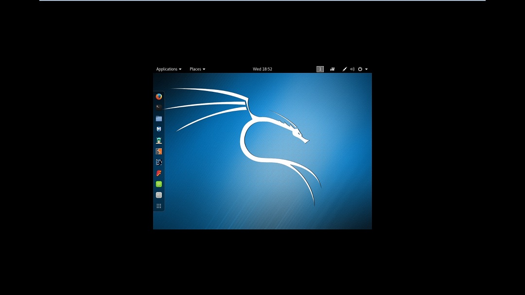The width and height of the screenshot is (525, 295).
Task: Open the Files folder icon
Action: point(158,118)
